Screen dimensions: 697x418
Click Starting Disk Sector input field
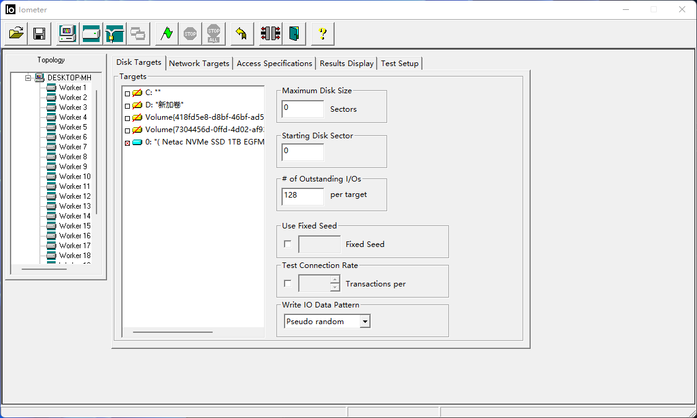coord(302,153)
